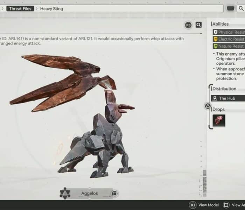Click the breadcrumb path bar field

(112, 8)
